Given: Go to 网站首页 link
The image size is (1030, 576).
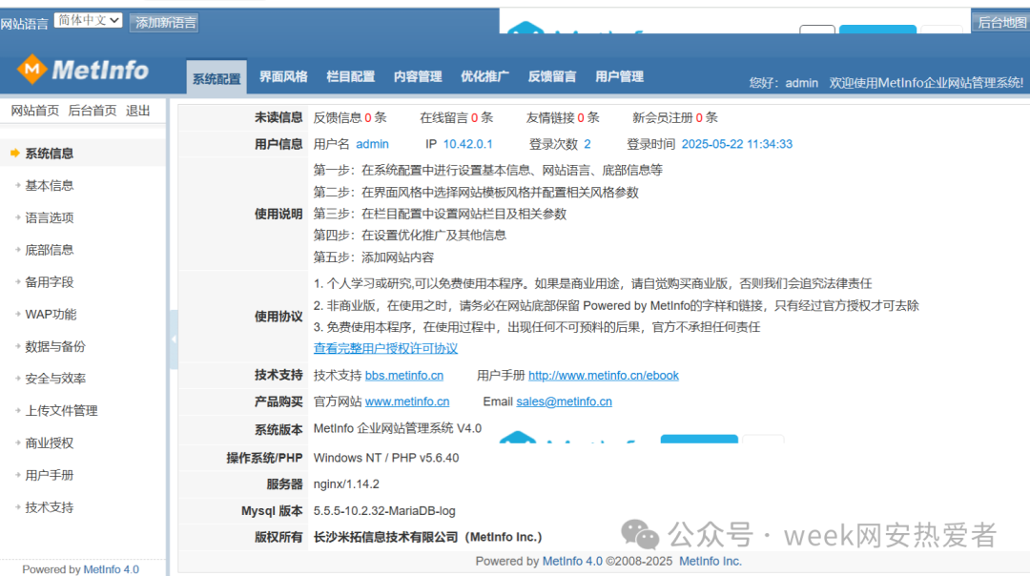Looking at the screenshot, I should [x=35, y=111].
